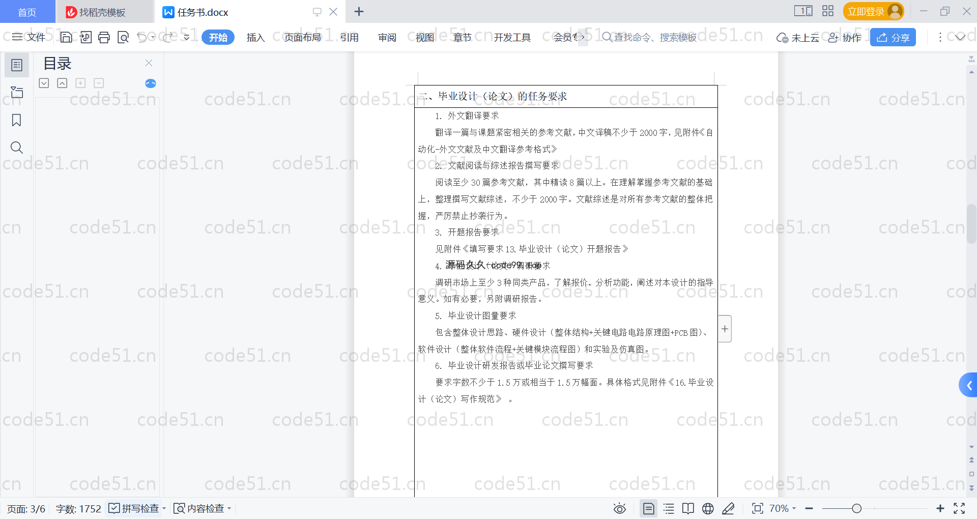The image size is (977, 519).
Task: Switch to outline view in status bar
Action: coord(669,508)
